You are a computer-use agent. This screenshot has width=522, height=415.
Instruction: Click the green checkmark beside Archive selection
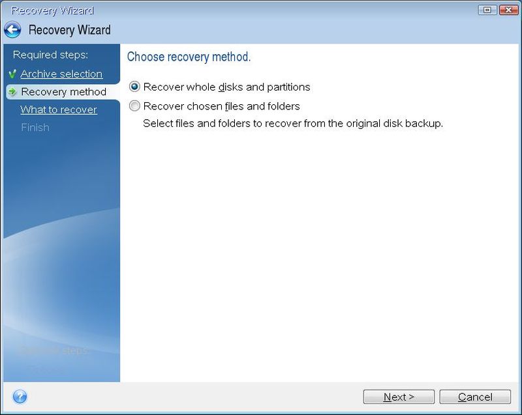pyautogui.click(x=12, y=74)
